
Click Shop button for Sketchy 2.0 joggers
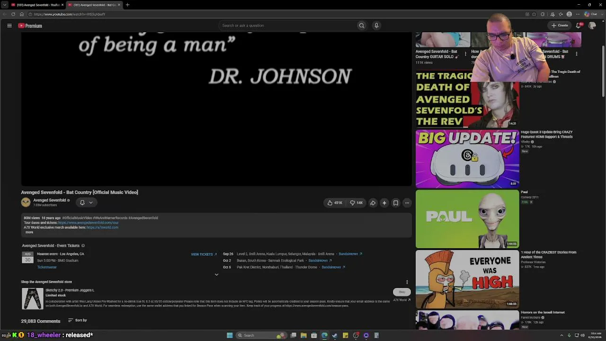tap(402, 292)
